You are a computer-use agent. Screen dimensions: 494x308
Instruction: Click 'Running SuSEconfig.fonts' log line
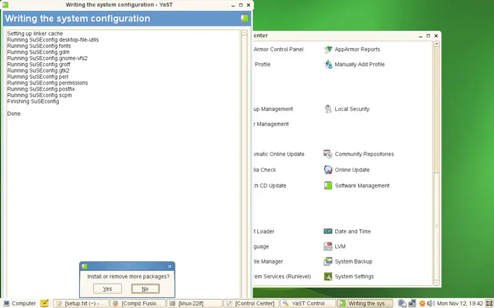[39, 46]
